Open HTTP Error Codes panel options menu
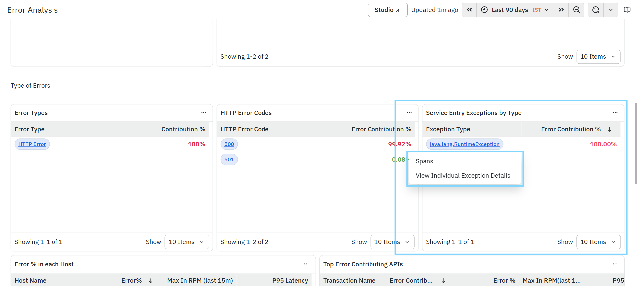637x286 pixels. (409, 113)
